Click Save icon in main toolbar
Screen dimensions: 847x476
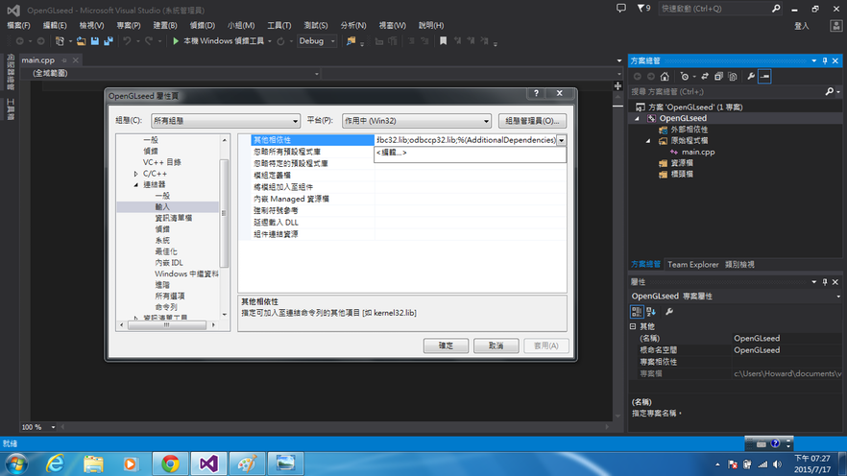tap(95, 41)
